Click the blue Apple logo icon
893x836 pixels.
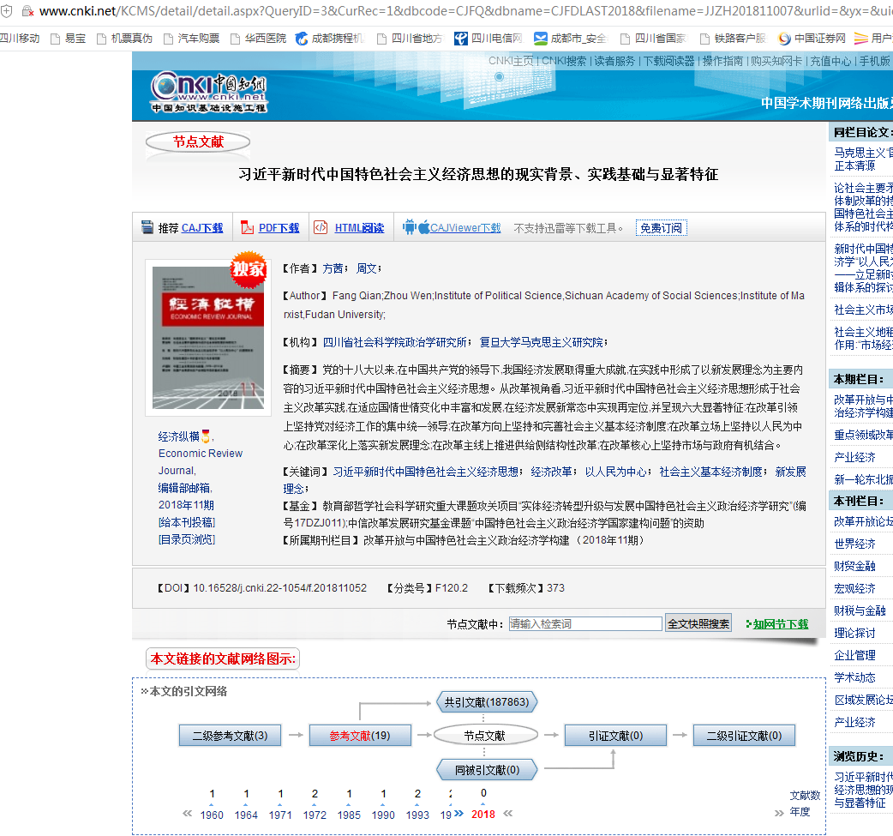pos(423,228)
